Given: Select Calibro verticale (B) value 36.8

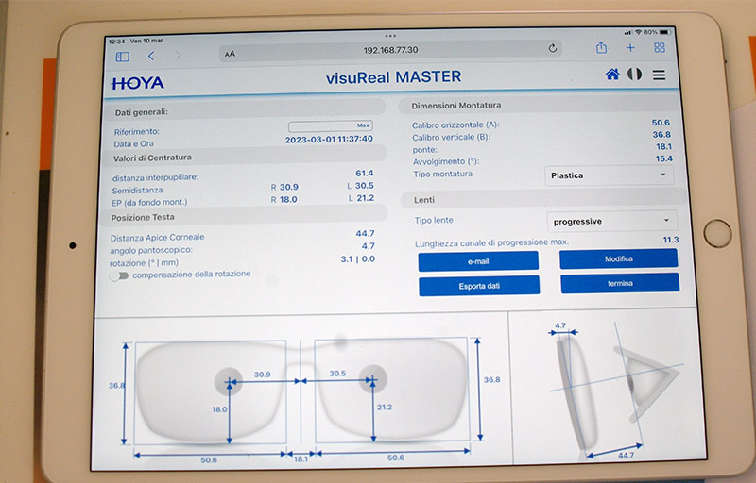Looking at the screenshot, I should pos(661,135).
